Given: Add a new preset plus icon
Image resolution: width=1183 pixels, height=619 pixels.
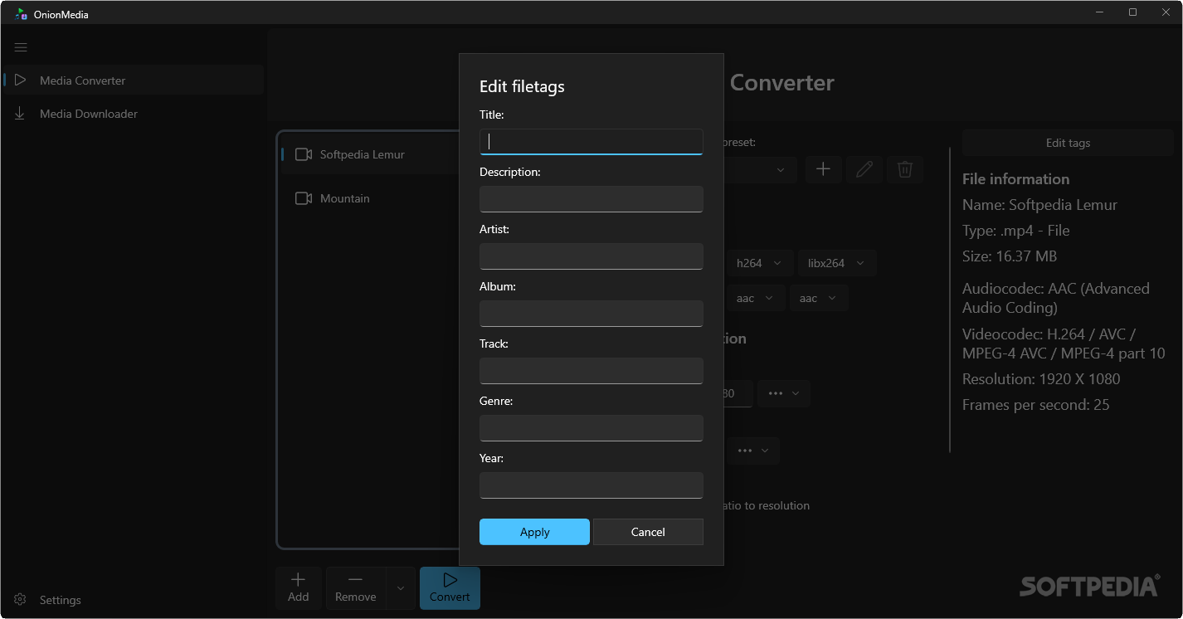Looking at the screenshot, I should [823, 169].
